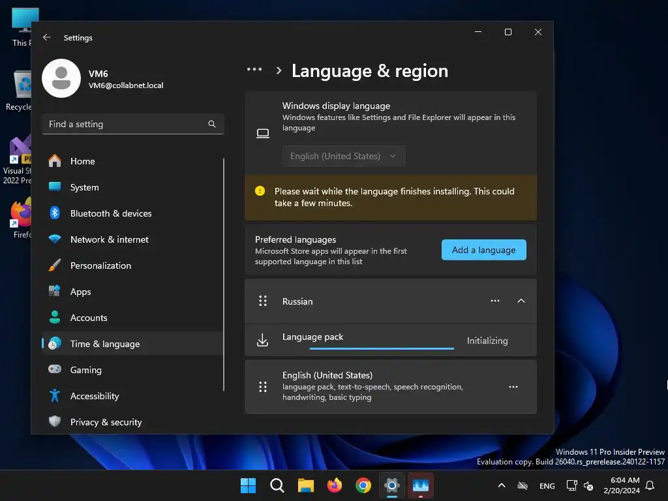668x501 pixels.
Task: Select Bluetooth & devices in sidebar
Action: [x=133, y=213]
